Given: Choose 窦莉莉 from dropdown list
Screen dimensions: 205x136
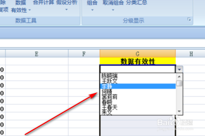Looking at the screenshot, I should (x=138, y=97).
